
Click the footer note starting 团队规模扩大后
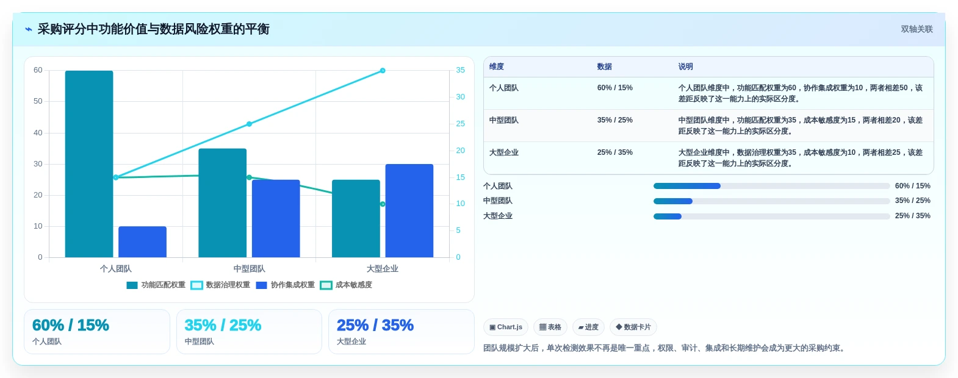point(665,349)
